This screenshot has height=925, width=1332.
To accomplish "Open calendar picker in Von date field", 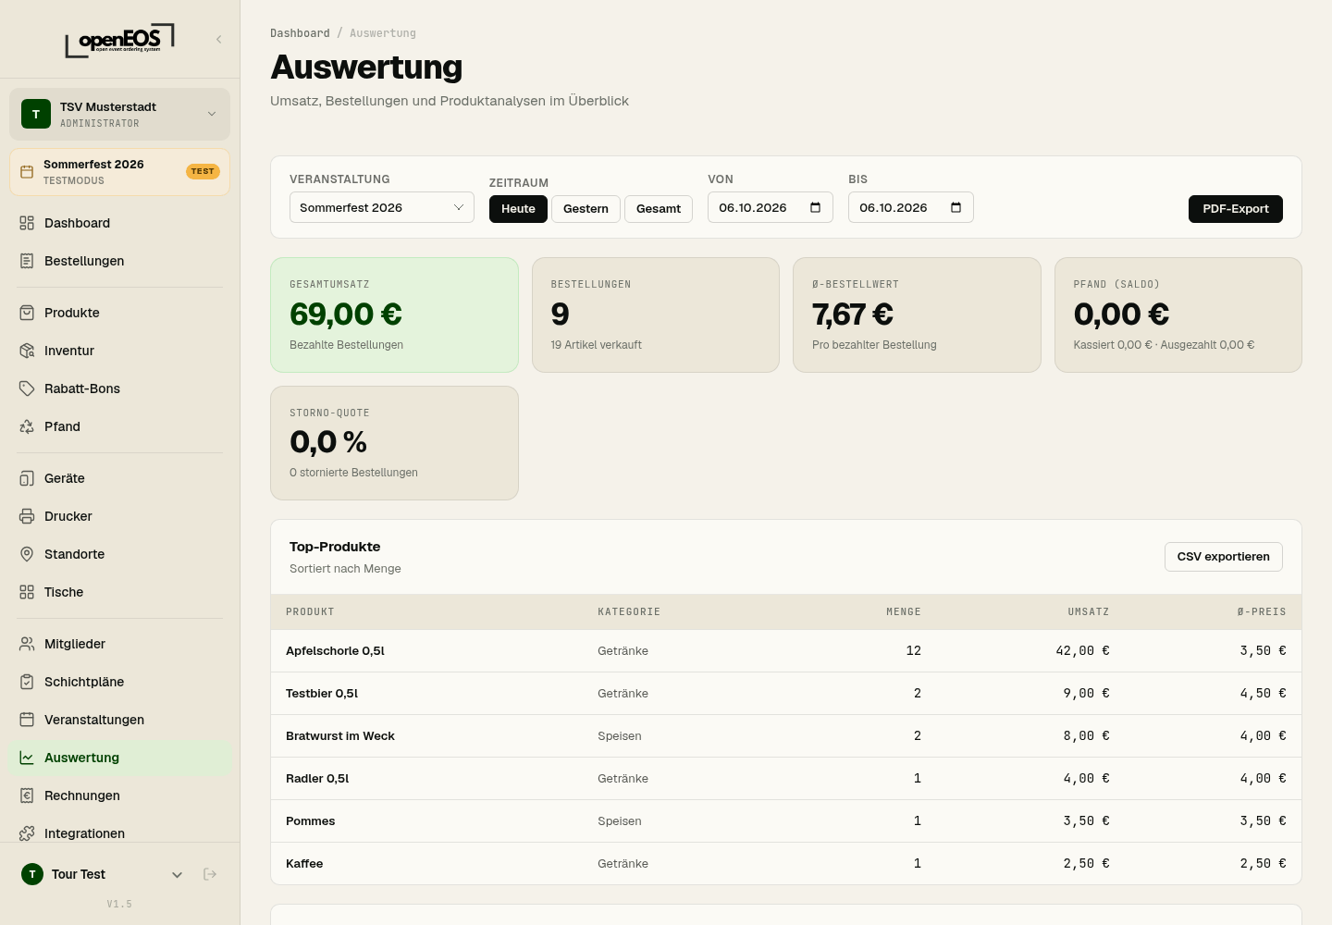I will tap(815, 207).
